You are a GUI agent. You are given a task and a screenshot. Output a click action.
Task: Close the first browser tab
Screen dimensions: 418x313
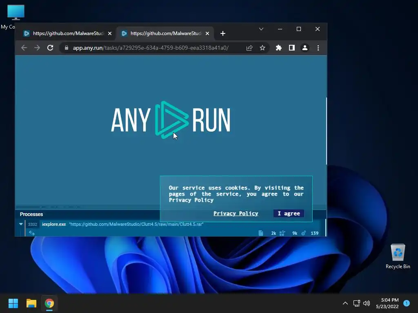tap(110, 33)
